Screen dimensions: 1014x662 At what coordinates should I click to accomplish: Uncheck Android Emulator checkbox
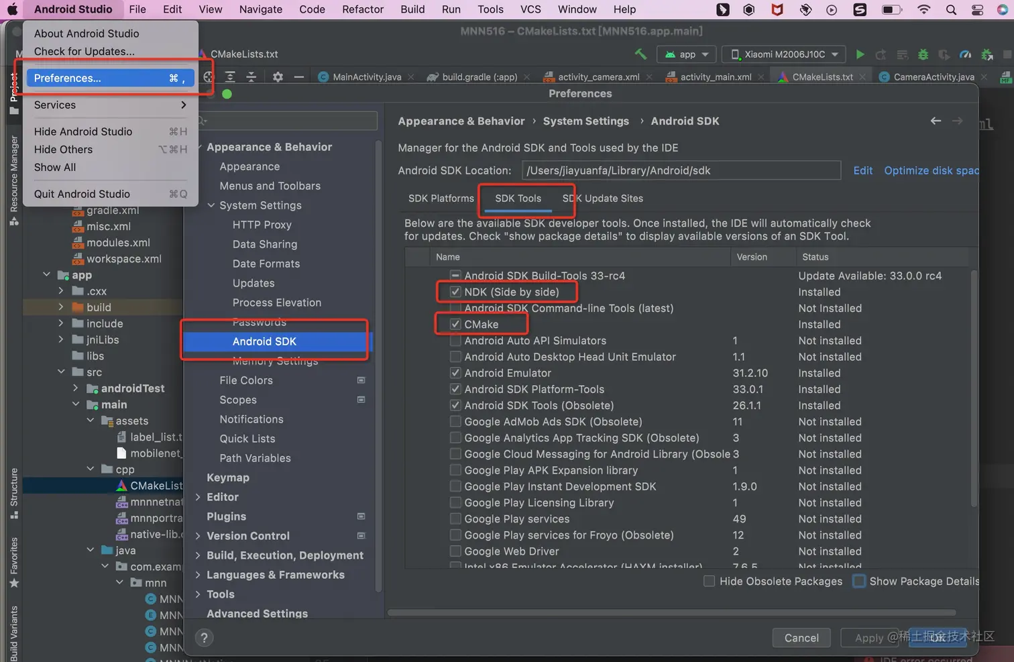pyautogui.click(x=455, y=373)
